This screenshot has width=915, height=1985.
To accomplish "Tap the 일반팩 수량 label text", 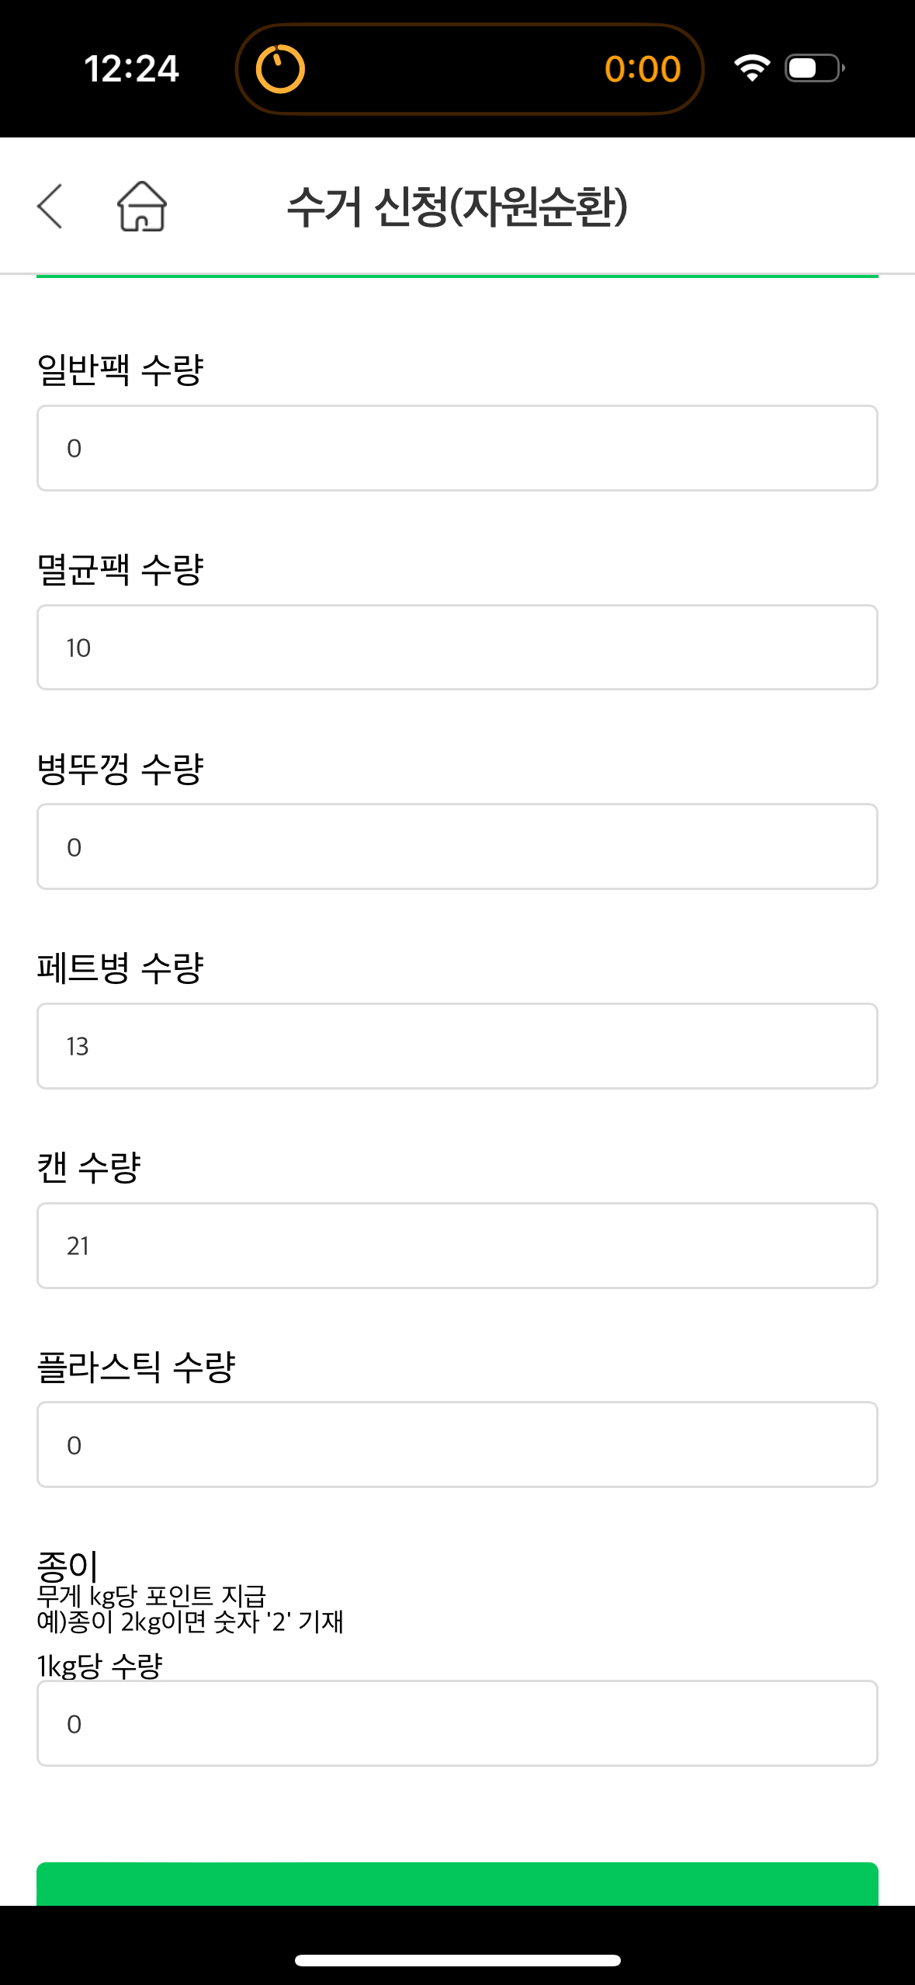I will click(120, 369).
